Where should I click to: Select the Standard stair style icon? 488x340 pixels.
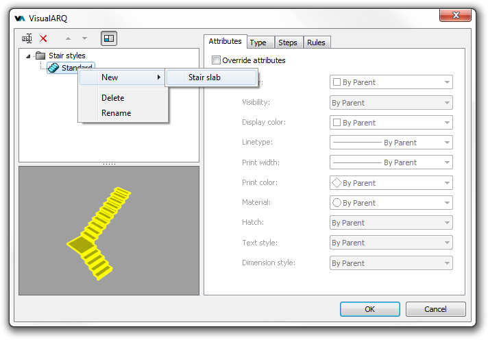pyautogui.click(x=53, y=68)
